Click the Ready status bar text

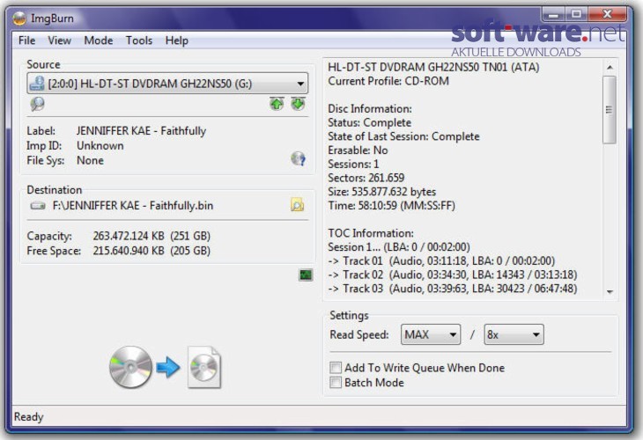click(29, 417)
